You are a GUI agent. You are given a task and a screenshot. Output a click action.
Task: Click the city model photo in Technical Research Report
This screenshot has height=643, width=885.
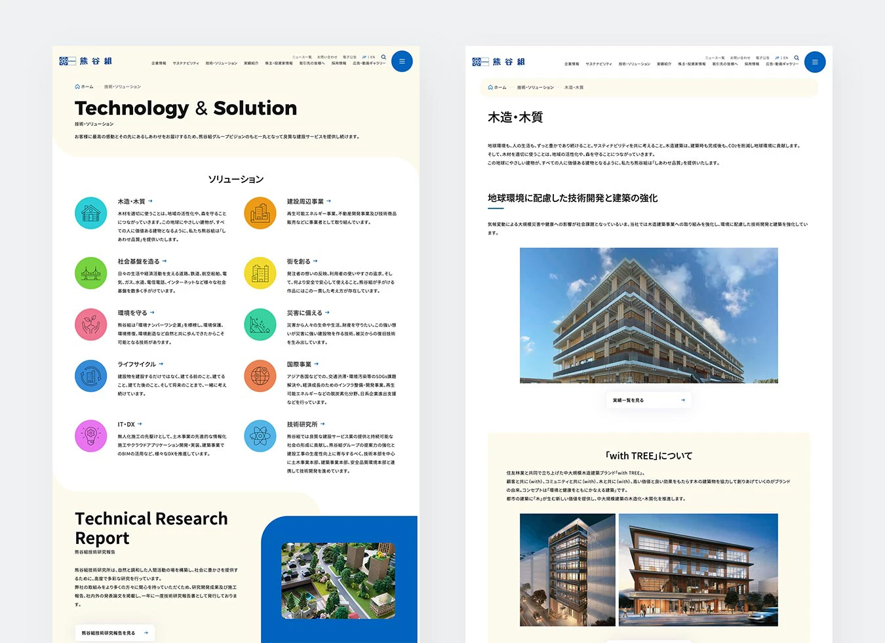click(338, 581)
